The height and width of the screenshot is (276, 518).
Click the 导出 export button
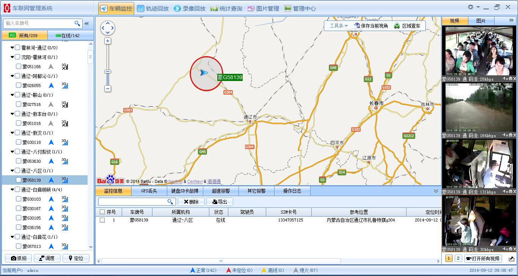220,202
